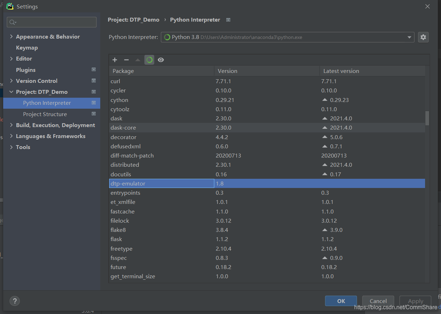Expand Languages & Frameworks section

point(11,136)
